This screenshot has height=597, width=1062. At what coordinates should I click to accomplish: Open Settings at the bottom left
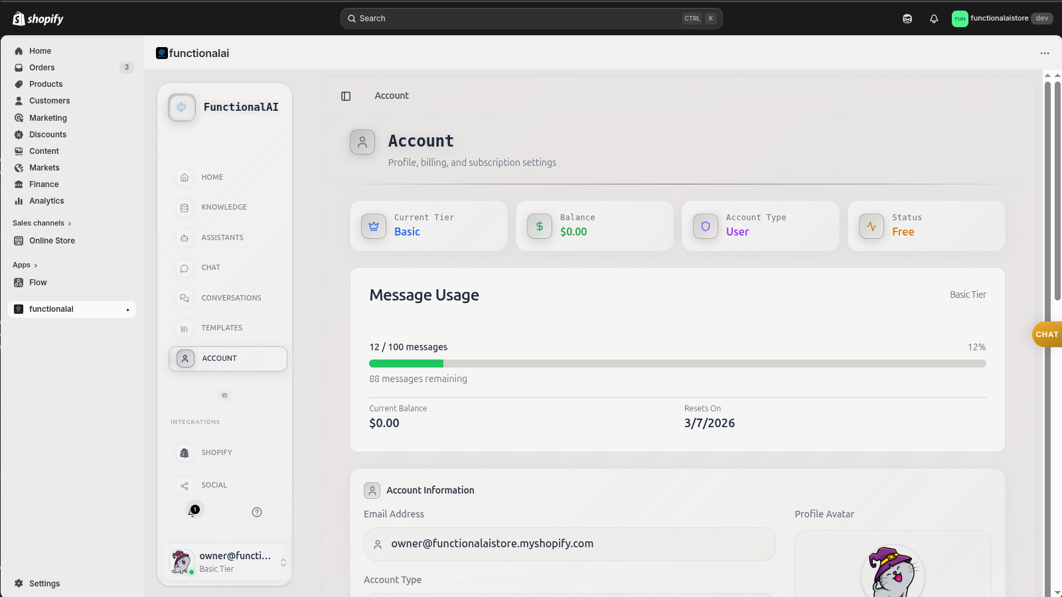tap(44, 583)
